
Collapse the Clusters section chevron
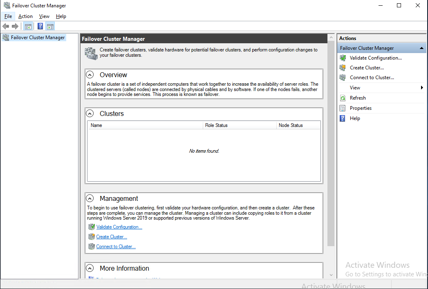click(x=90, y=114)
